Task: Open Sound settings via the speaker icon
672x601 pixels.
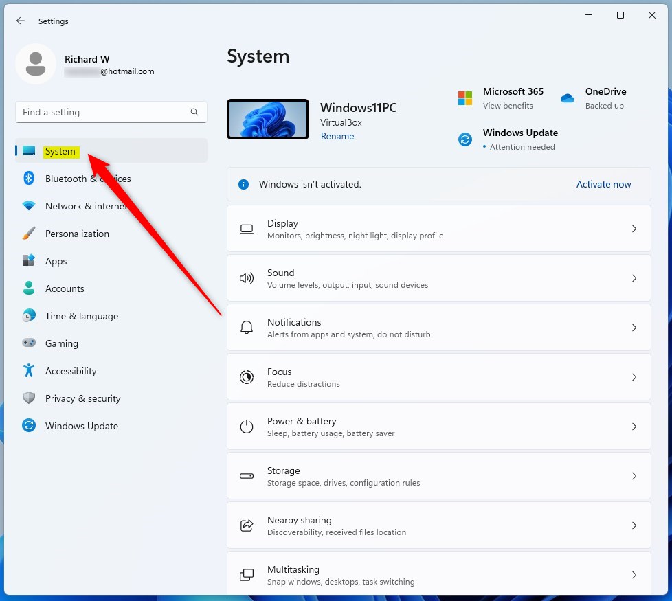Action: [x=247, y=278]
